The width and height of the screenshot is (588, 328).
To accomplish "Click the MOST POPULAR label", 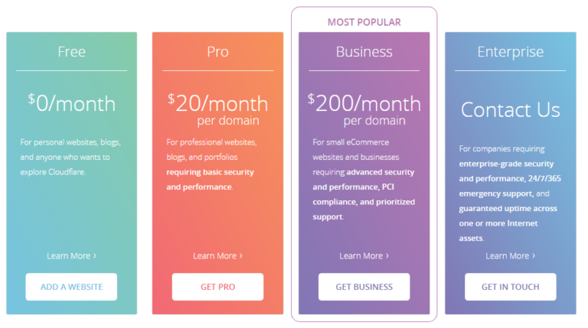I will [x=364, y=22].
